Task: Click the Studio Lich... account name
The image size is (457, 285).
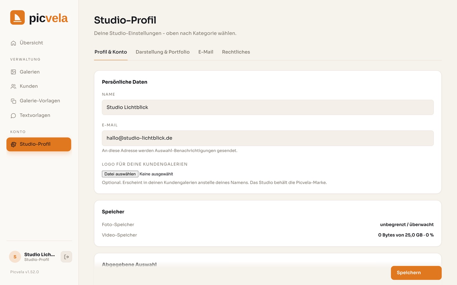Action: [x=39, y=254]
